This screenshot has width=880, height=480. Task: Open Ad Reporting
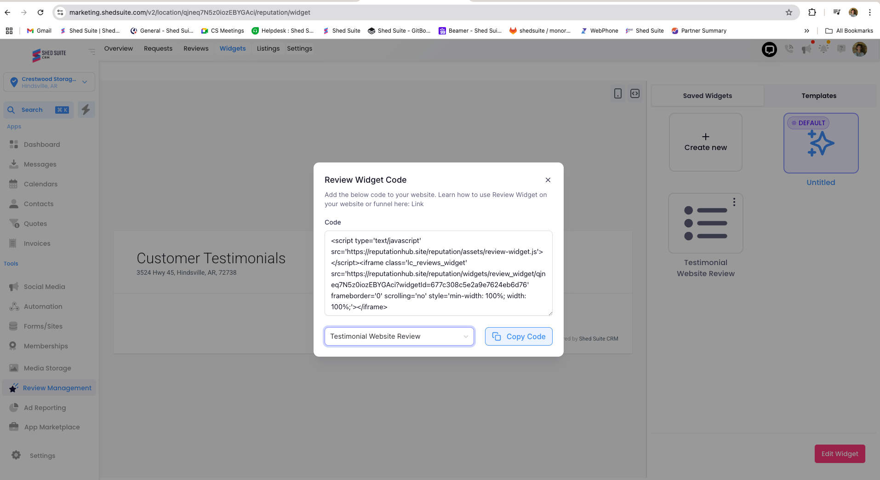(45, 408)
